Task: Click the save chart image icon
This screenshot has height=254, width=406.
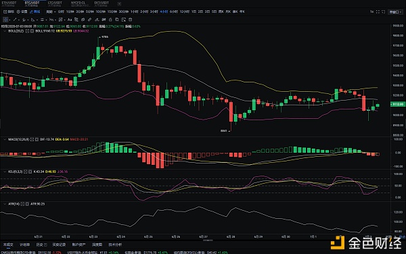Action: pos(124,20)
